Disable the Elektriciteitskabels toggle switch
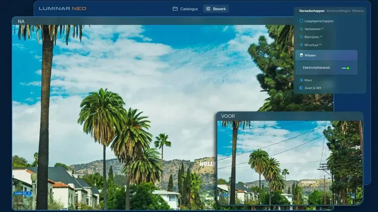Screen dimensions: 378x212 coord(345,68)
